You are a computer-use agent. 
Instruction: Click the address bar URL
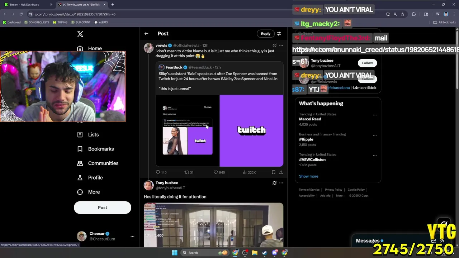tap(75, 14)
